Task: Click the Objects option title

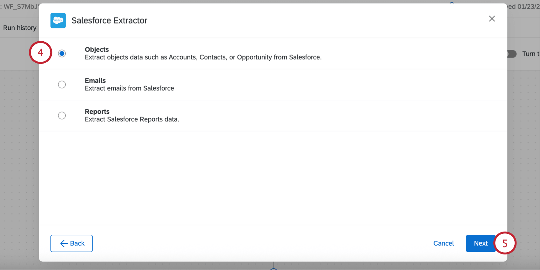Action: [97, 50]
